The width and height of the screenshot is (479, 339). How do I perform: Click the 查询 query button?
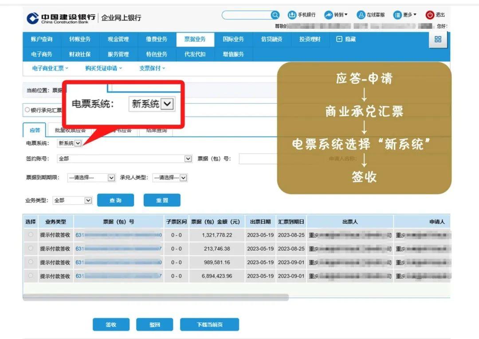coord(115,200)
